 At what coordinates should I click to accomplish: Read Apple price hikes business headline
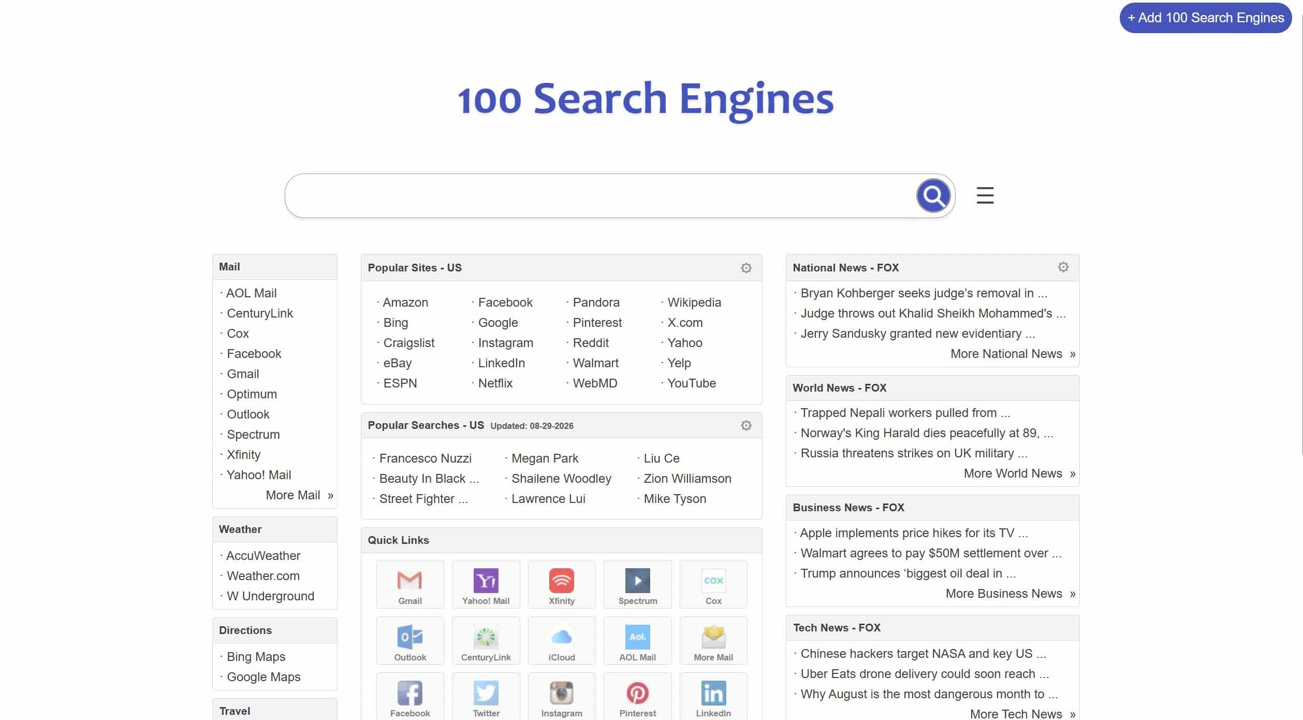(x=914, y=533)
